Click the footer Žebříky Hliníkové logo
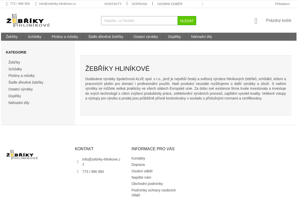 coord(22,154)
